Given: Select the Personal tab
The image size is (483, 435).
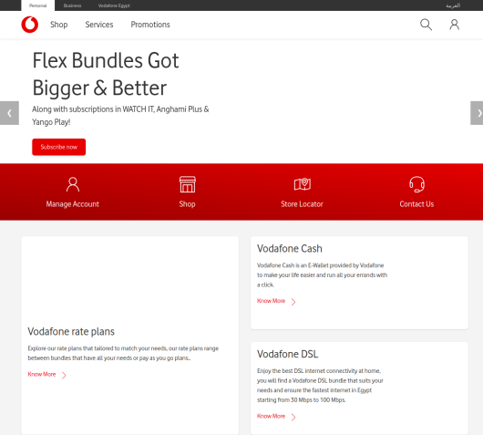Looking at the screenshot, I should [x=38, y=5].
